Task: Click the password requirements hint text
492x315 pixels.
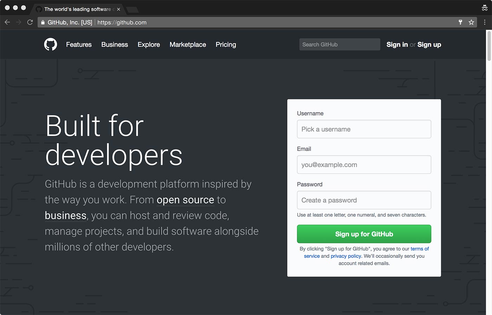Action: click(x=362, y=215)
